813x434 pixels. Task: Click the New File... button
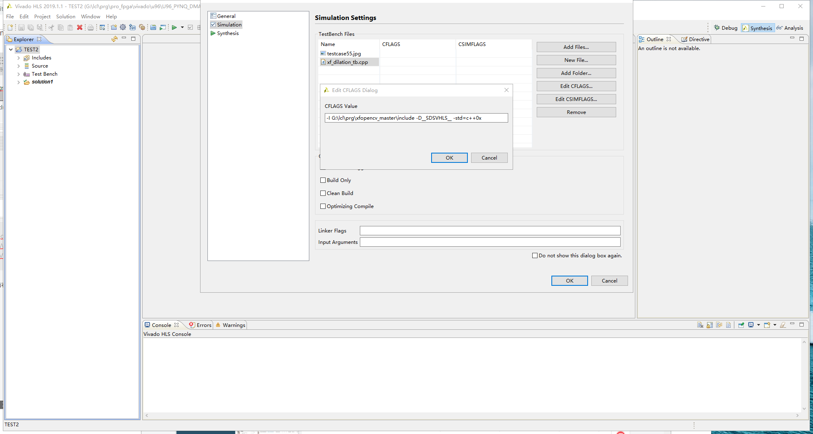[x=576, y=60]
